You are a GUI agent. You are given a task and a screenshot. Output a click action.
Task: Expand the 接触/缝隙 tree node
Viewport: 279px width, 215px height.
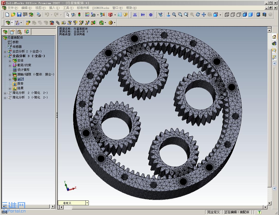click(x=10, y=75)
